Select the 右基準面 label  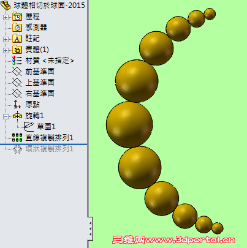pos(40,94)
